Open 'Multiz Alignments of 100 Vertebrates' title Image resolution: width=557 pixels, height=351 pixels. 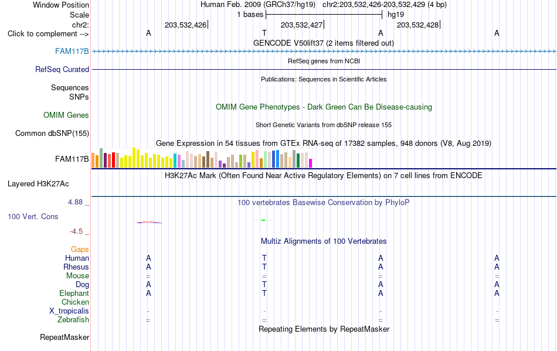click(x=324, y=241)
